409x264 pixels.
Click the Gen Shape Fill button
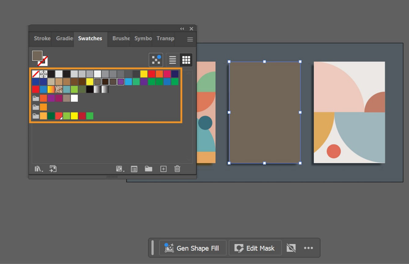[x=193, y=248]
